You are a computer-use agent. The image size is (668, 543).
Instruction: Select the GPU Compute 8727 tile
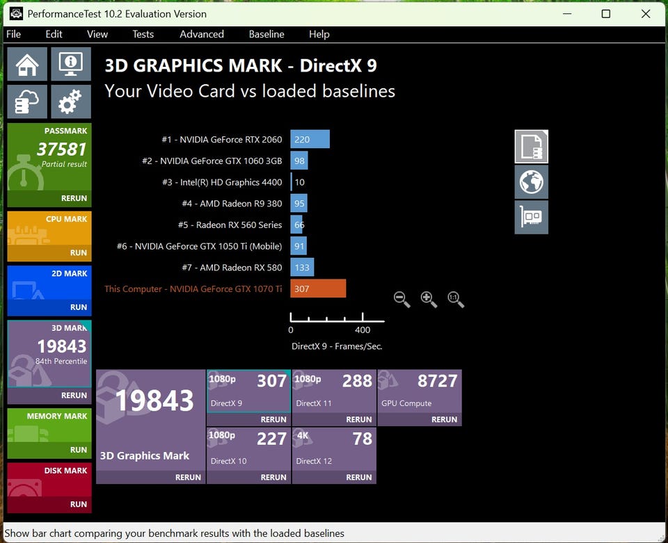(420, 391)
